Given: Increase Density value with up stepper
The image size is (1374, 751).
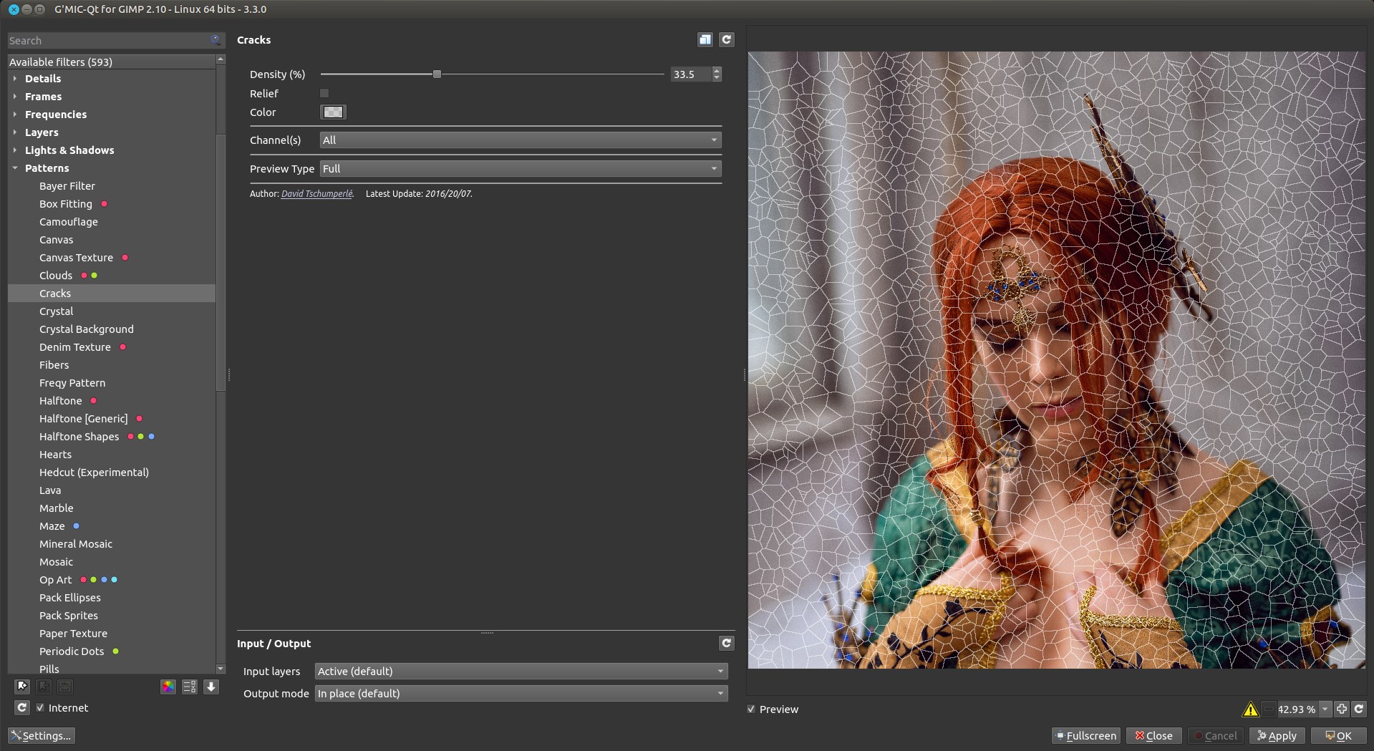Looking at the screenshot, I should (717, 70).
